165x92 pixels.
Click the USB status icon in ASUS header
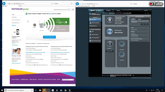[150, 13]
